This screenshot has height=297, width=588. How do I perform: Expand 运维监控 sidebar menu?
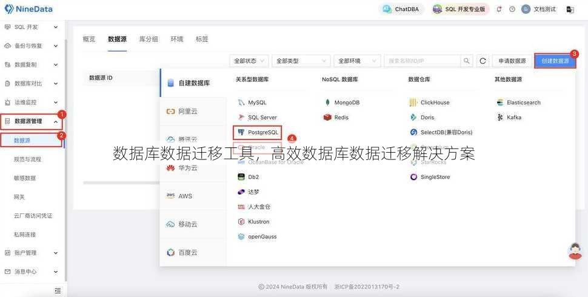[x=32, y=102]
